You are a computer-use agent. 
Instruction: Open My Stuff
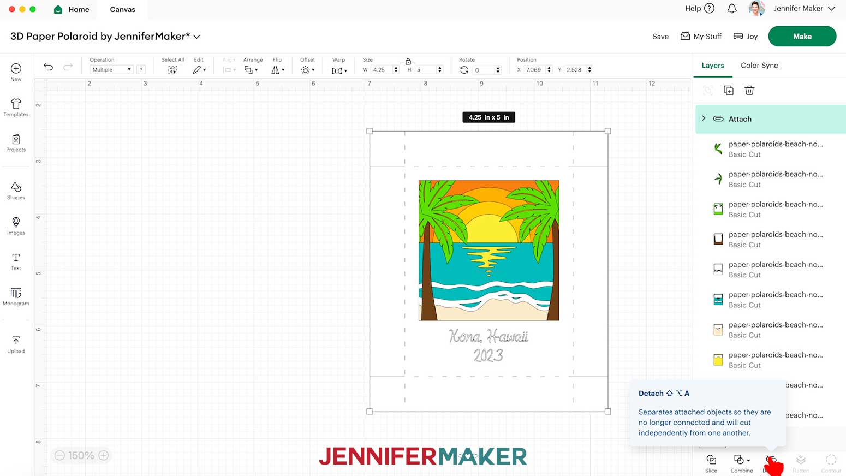pyautogui.click(x=701, y=37)
